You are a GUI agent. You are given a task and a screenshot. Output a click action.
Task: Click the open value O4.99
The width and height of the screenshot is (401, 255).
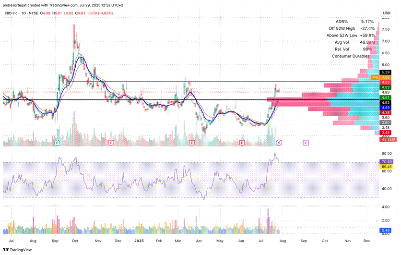point(45,13)
